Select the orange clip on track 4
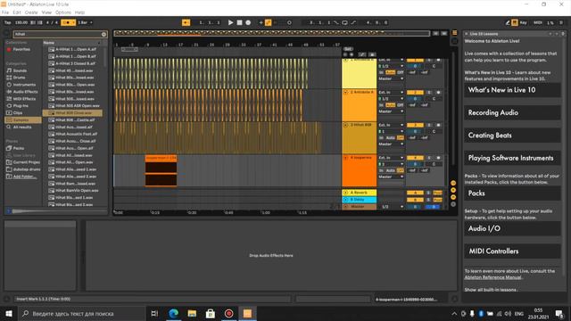571x321 pixels. click(x=161, y=170)
